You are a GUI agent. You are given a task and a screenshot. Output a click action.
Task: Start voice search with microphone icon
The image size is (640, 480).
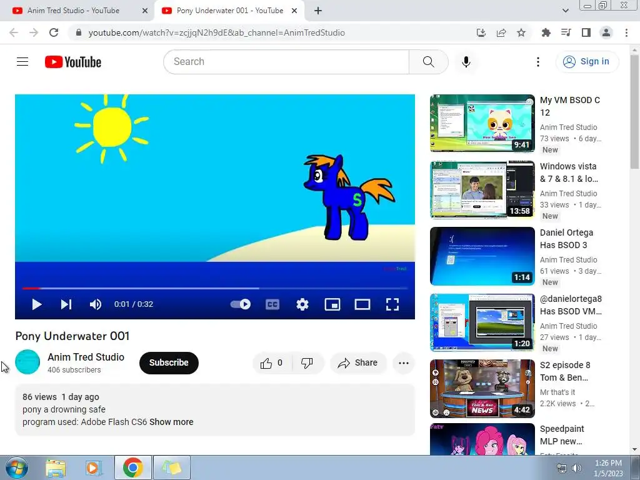point(466,62)
